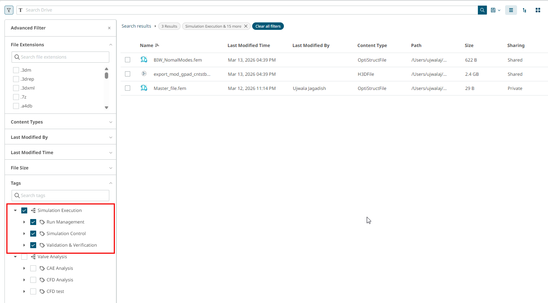Viewport: 548px width, 303px height.
Task: Click Clear all filters button
Action: tap(268, 26)
